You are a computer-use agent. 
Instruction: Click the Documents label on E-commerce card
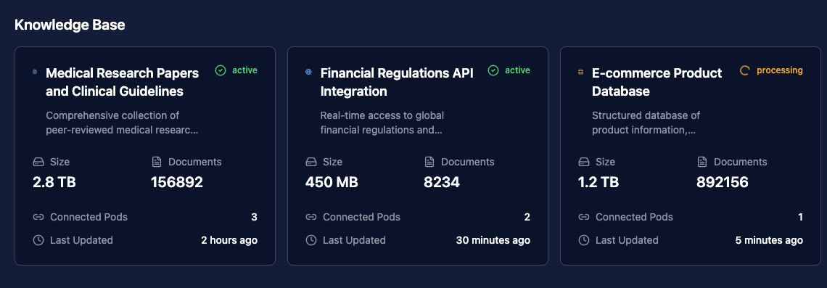[741, 161]
